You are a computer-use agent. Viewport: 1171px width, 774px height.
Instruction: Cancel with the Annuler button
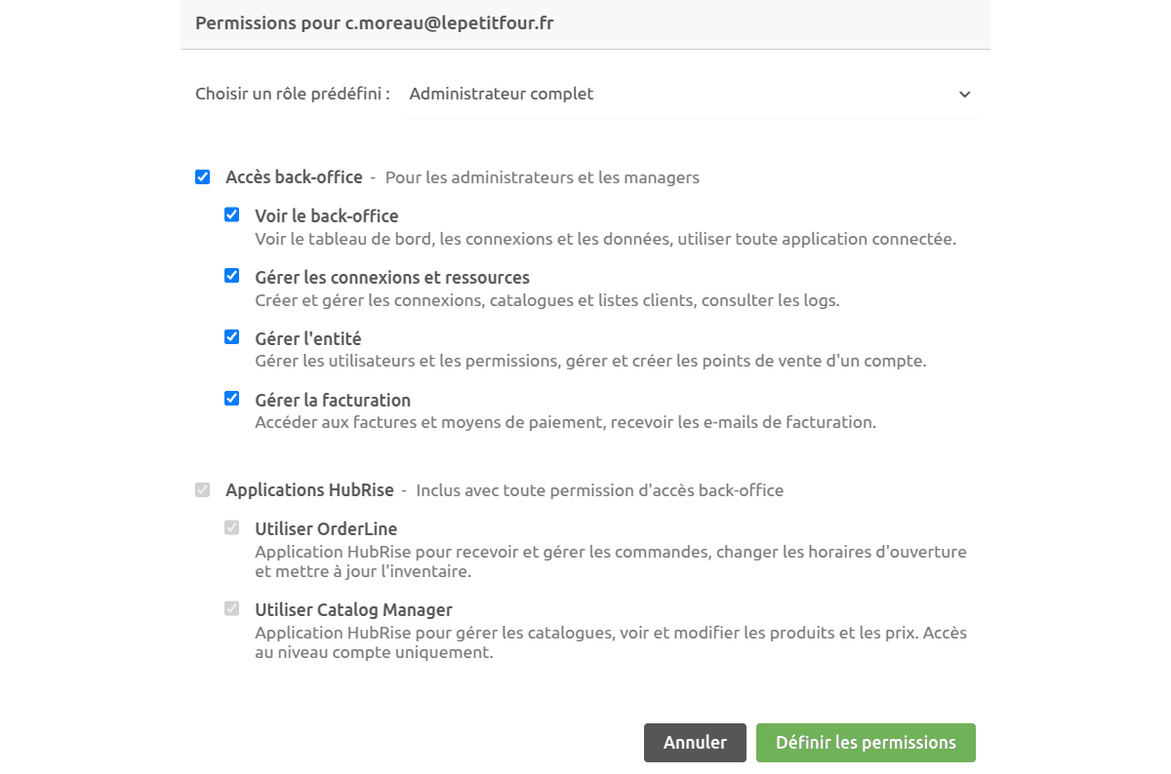(695, 743)
